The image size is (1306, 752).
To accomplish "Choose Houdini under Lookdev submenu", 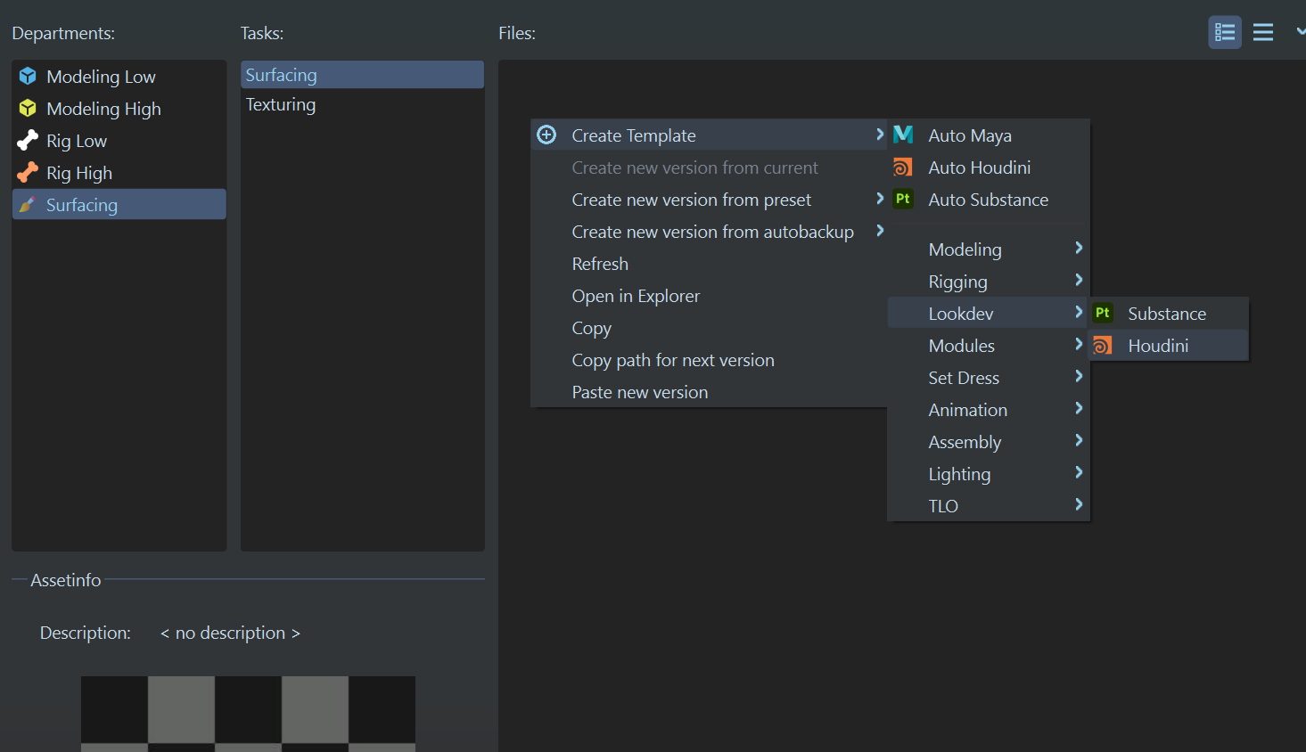I will [1158, 346].
